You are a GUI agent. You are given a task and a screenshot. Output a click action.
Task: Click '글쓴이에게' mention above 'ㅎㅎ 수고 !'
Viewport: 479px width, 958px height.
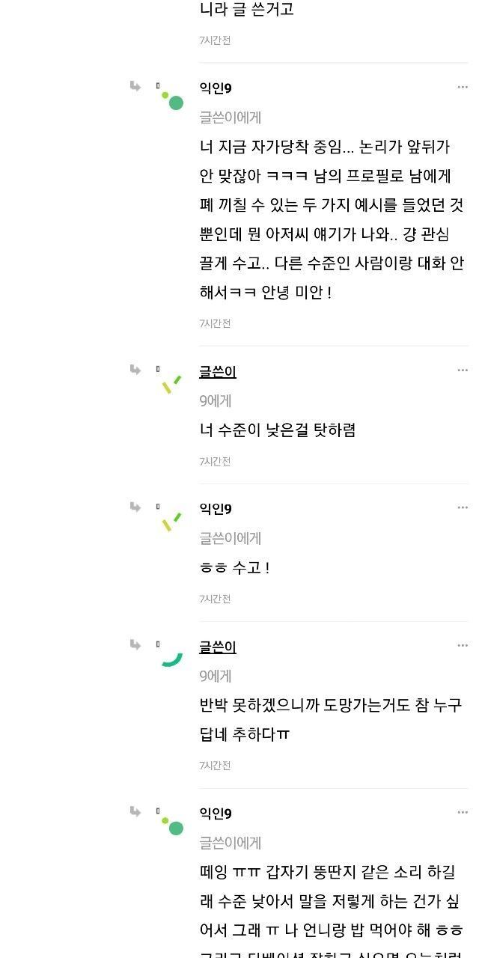(231, 538)
